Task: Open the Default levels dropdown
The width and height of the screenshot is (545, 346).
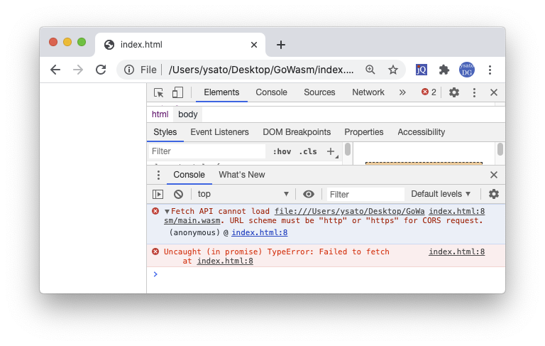Action: 441,194
